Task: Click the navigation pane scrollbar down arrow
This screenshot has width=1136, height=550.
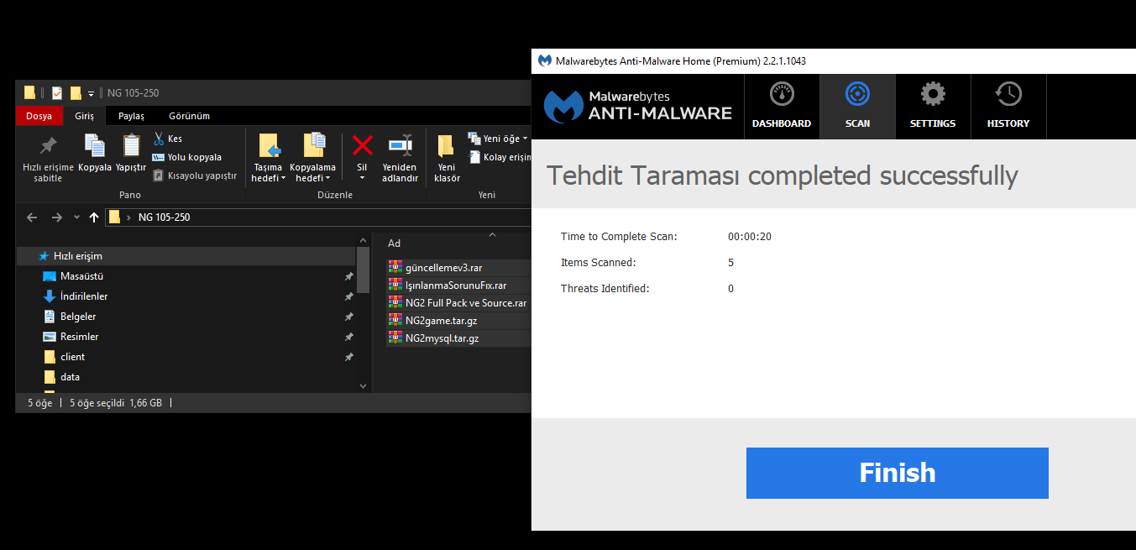Action: click(x=363, y=386)
